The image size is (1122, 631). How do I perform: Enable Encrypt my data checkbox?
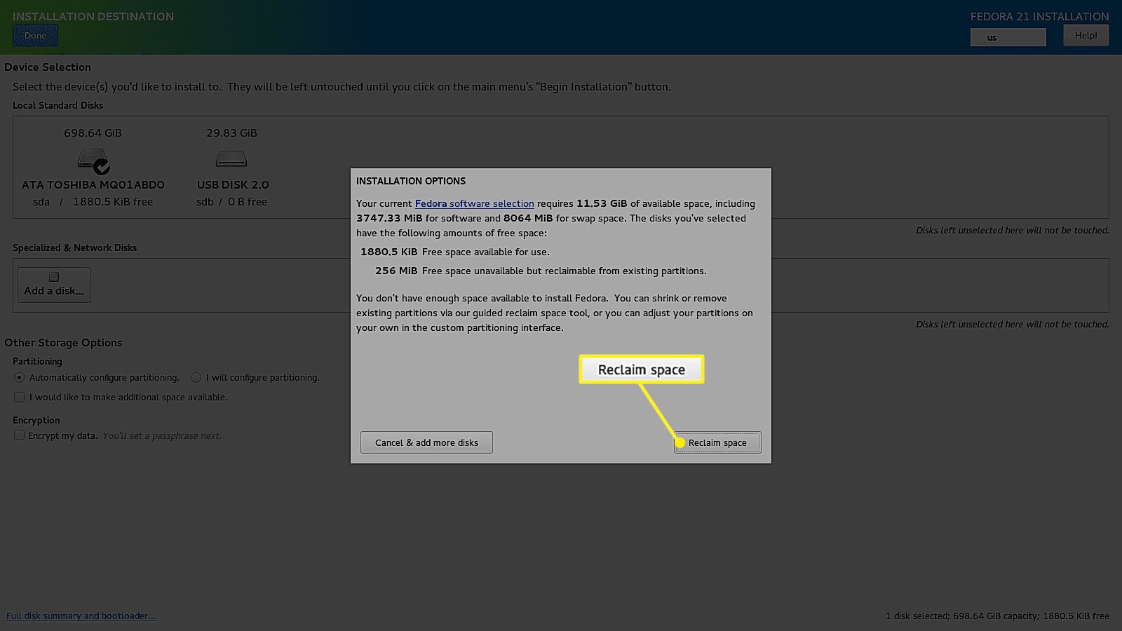(x=20, y=435)
